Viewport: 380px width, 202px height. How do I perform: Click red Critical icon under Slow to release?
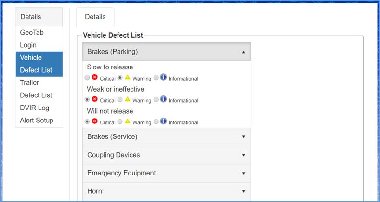tap(95, 77)
